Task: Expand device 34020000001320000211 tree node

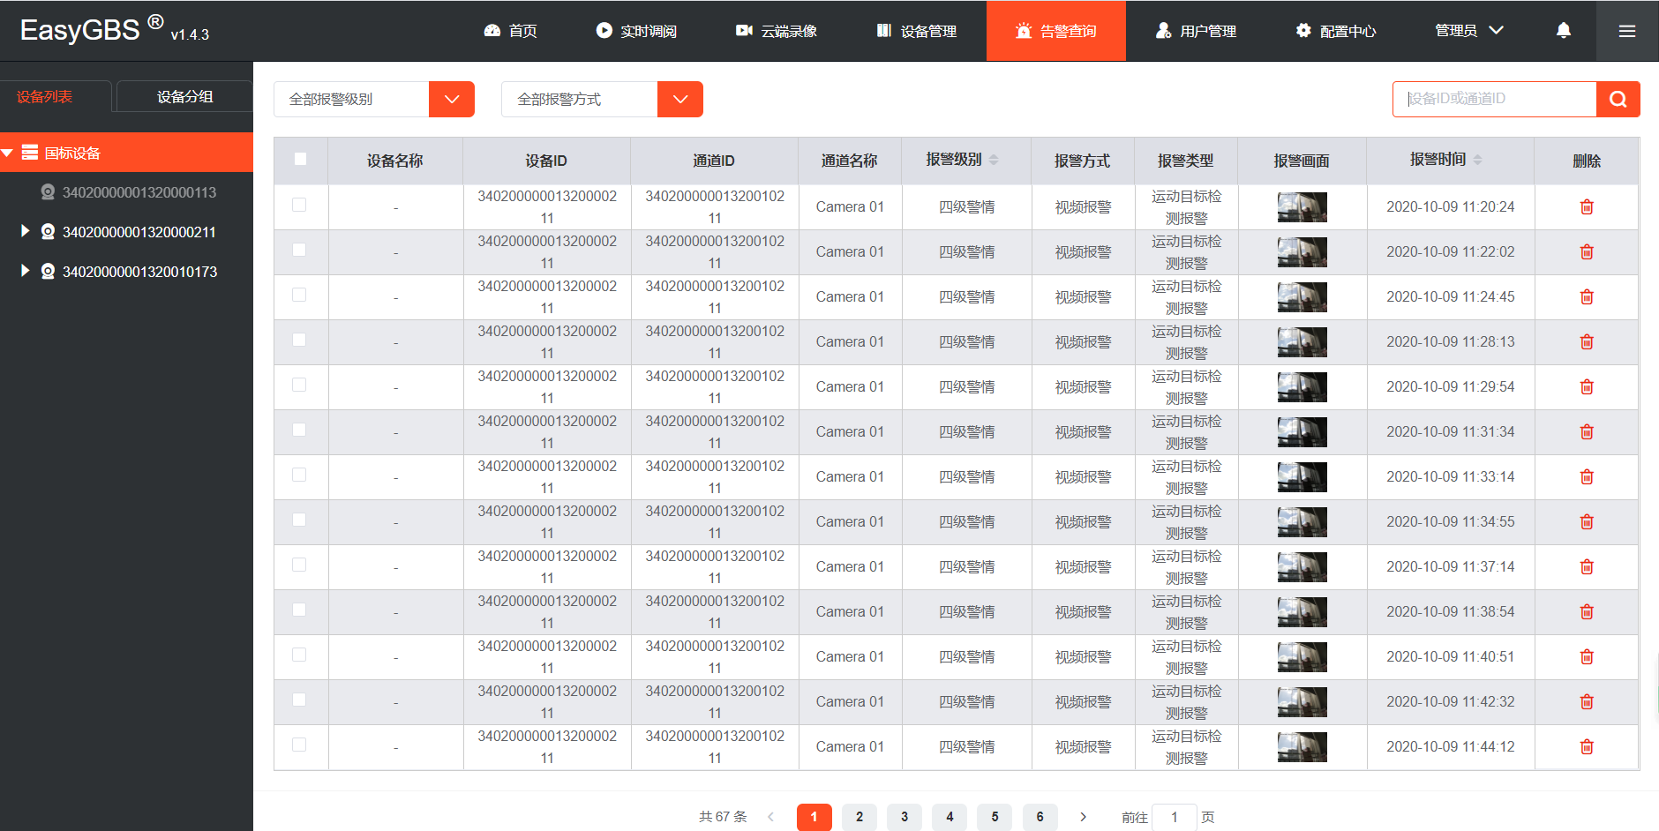Action: 26,231
